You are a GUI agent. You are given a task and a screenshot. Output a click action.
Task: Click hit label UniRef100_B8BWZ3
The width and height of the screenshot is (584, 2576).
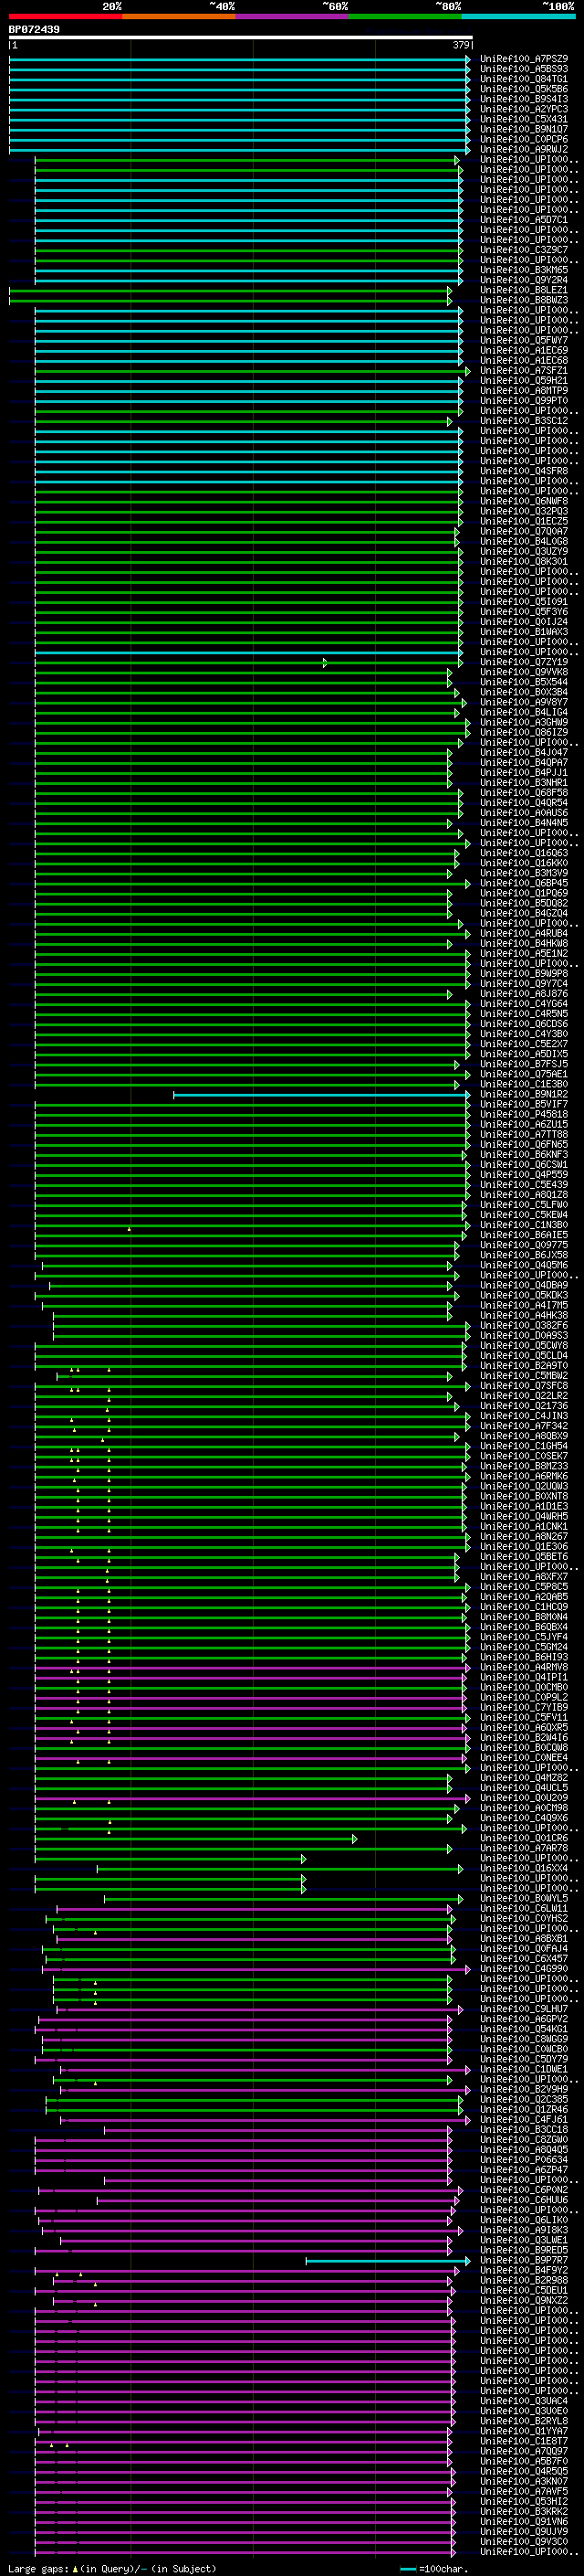click(x=524, y=300)
